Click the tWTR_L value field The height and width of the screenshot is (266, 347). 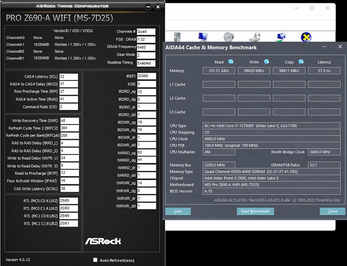click(70, 158)
